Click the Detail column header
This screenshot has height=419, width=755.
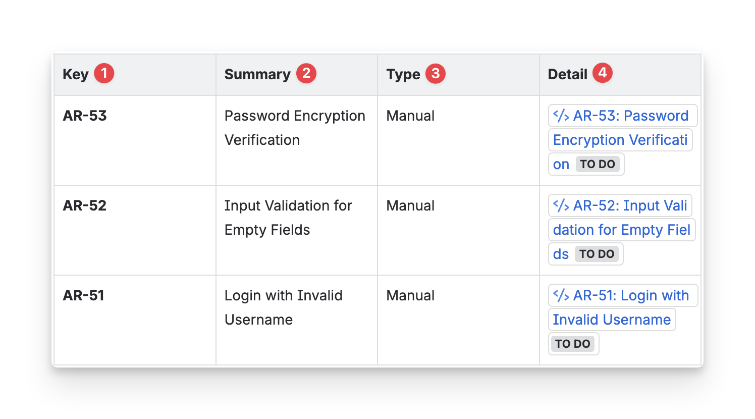click(568, 74)
